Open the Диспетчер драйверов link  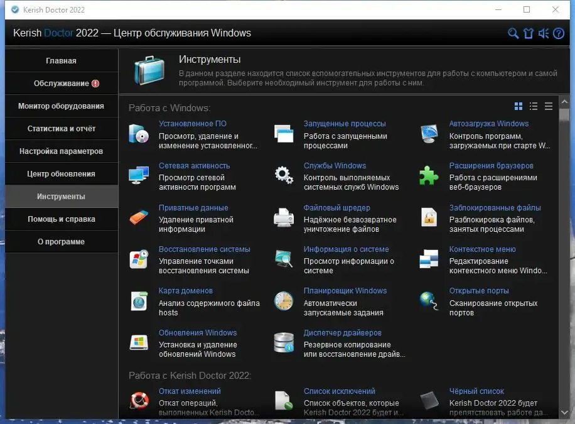click(x=343, y=332)
